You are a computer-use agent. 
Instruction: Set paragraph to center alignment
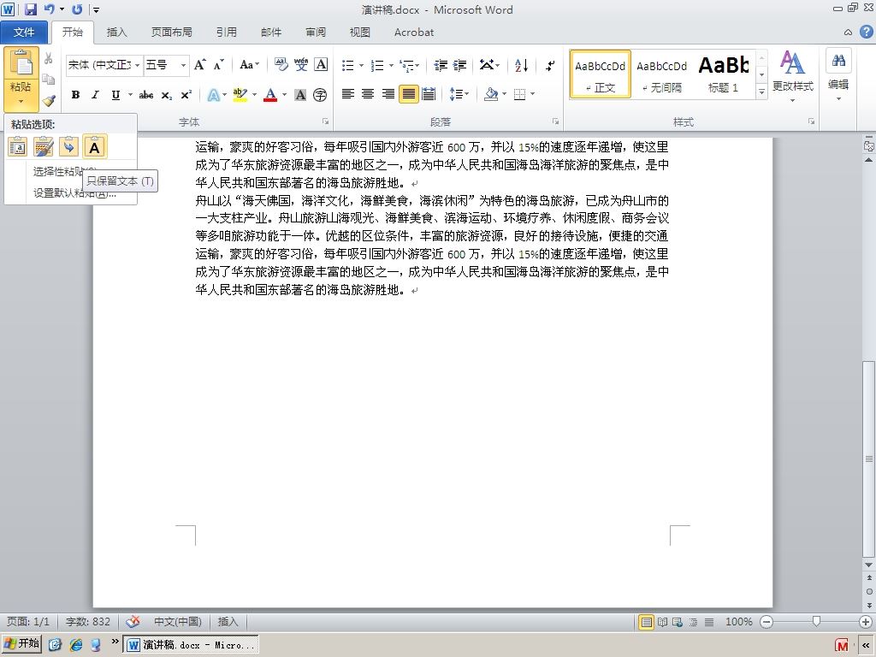tap(368, 94)
